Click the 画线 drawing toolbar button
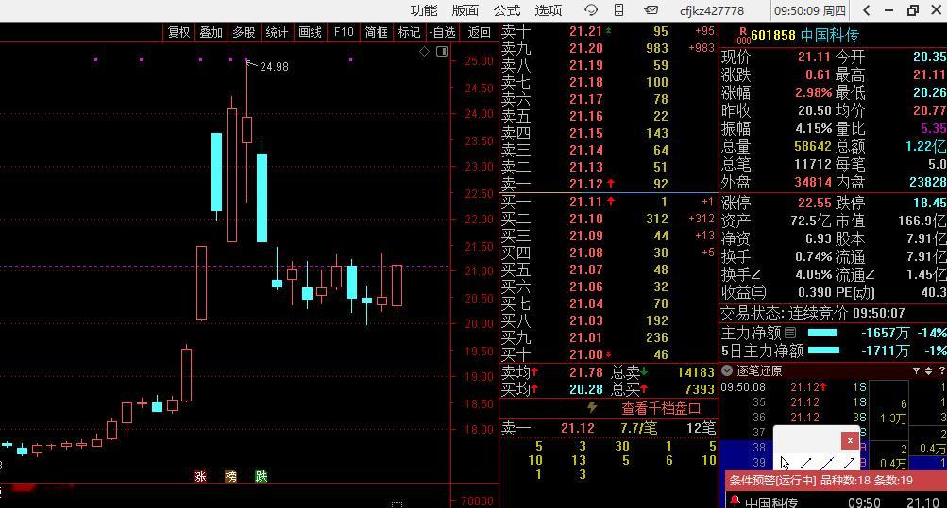947x508 pixels. tap(310, 32)
